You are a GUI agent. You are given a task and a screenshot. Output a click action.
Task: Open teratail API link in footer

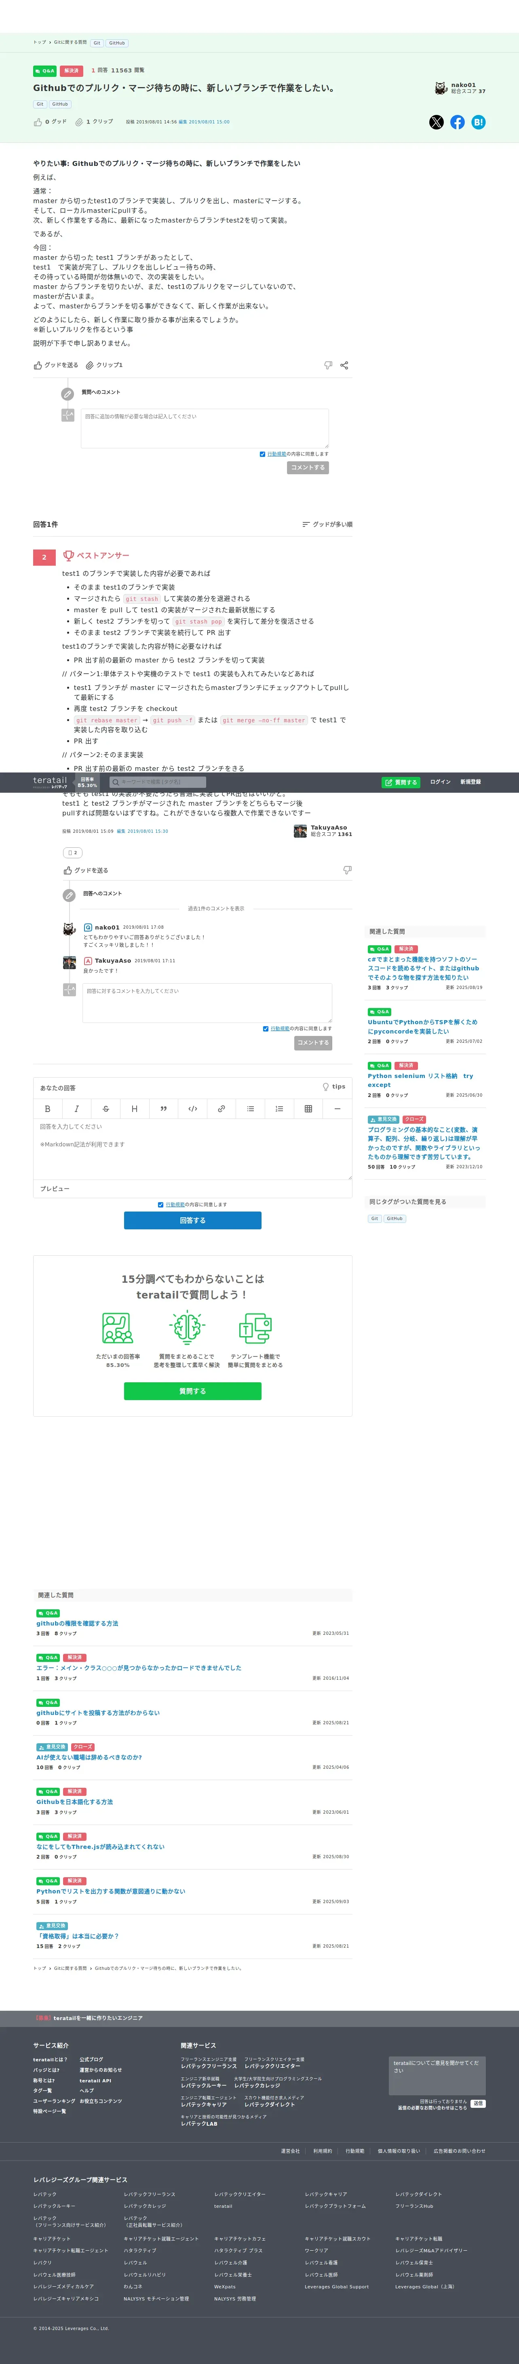tap(95, 2080)
